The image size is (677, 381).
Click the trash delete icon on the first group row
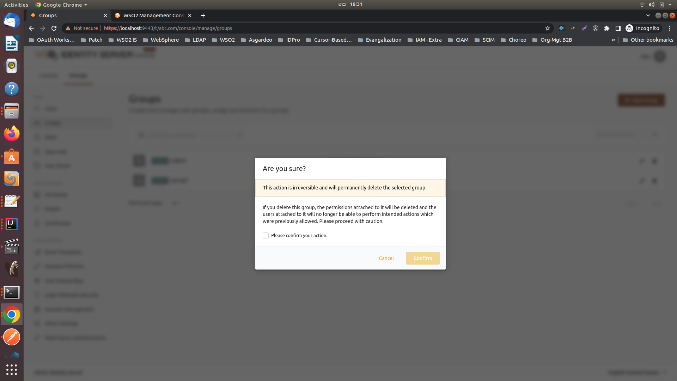pos(654,161)
